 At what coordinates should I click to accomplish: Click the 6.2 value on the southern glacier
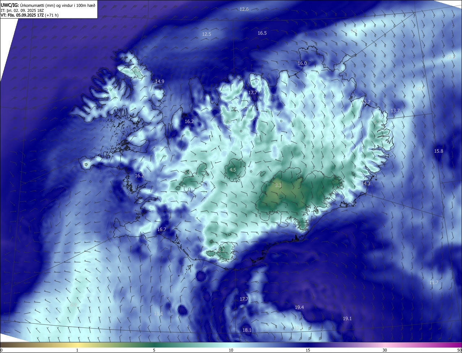click(x=221, y=250)
